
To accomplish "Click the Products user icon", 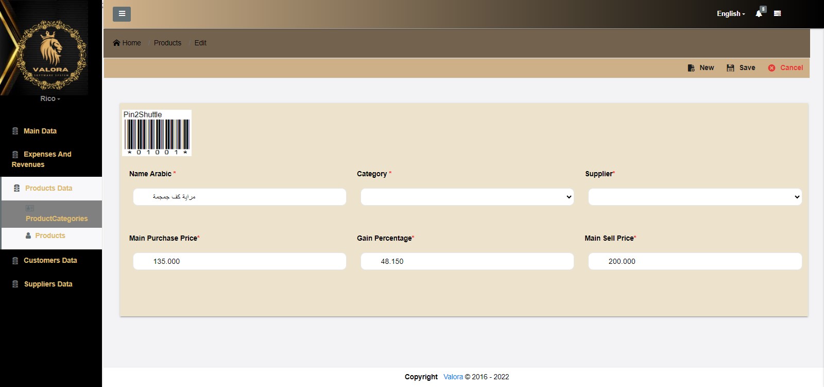I will pos(28,235).
